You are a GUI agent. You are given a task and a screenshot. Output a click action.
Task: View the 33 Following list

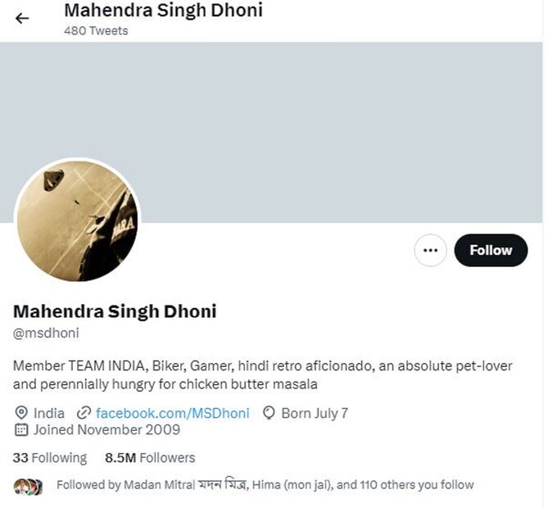pyautogui.click(x=50, y=457)
